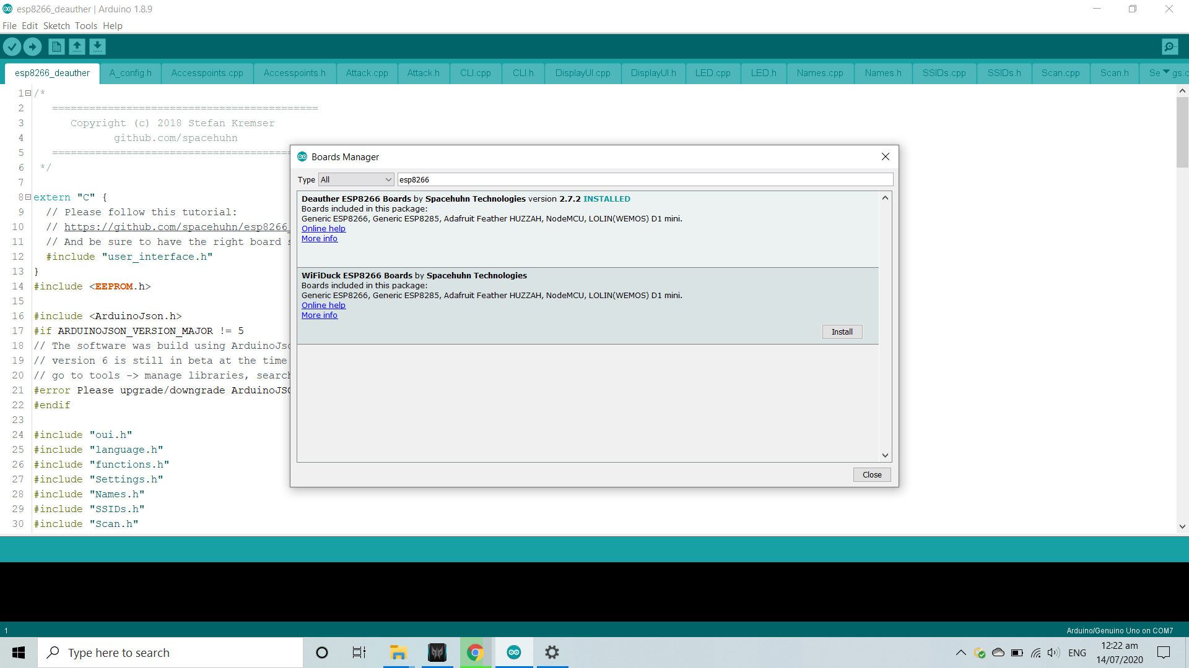Open Deauther ESP8266 Boards More info link
The image size is (1189, 668).
pyautogui.click(x=319, y=239)
